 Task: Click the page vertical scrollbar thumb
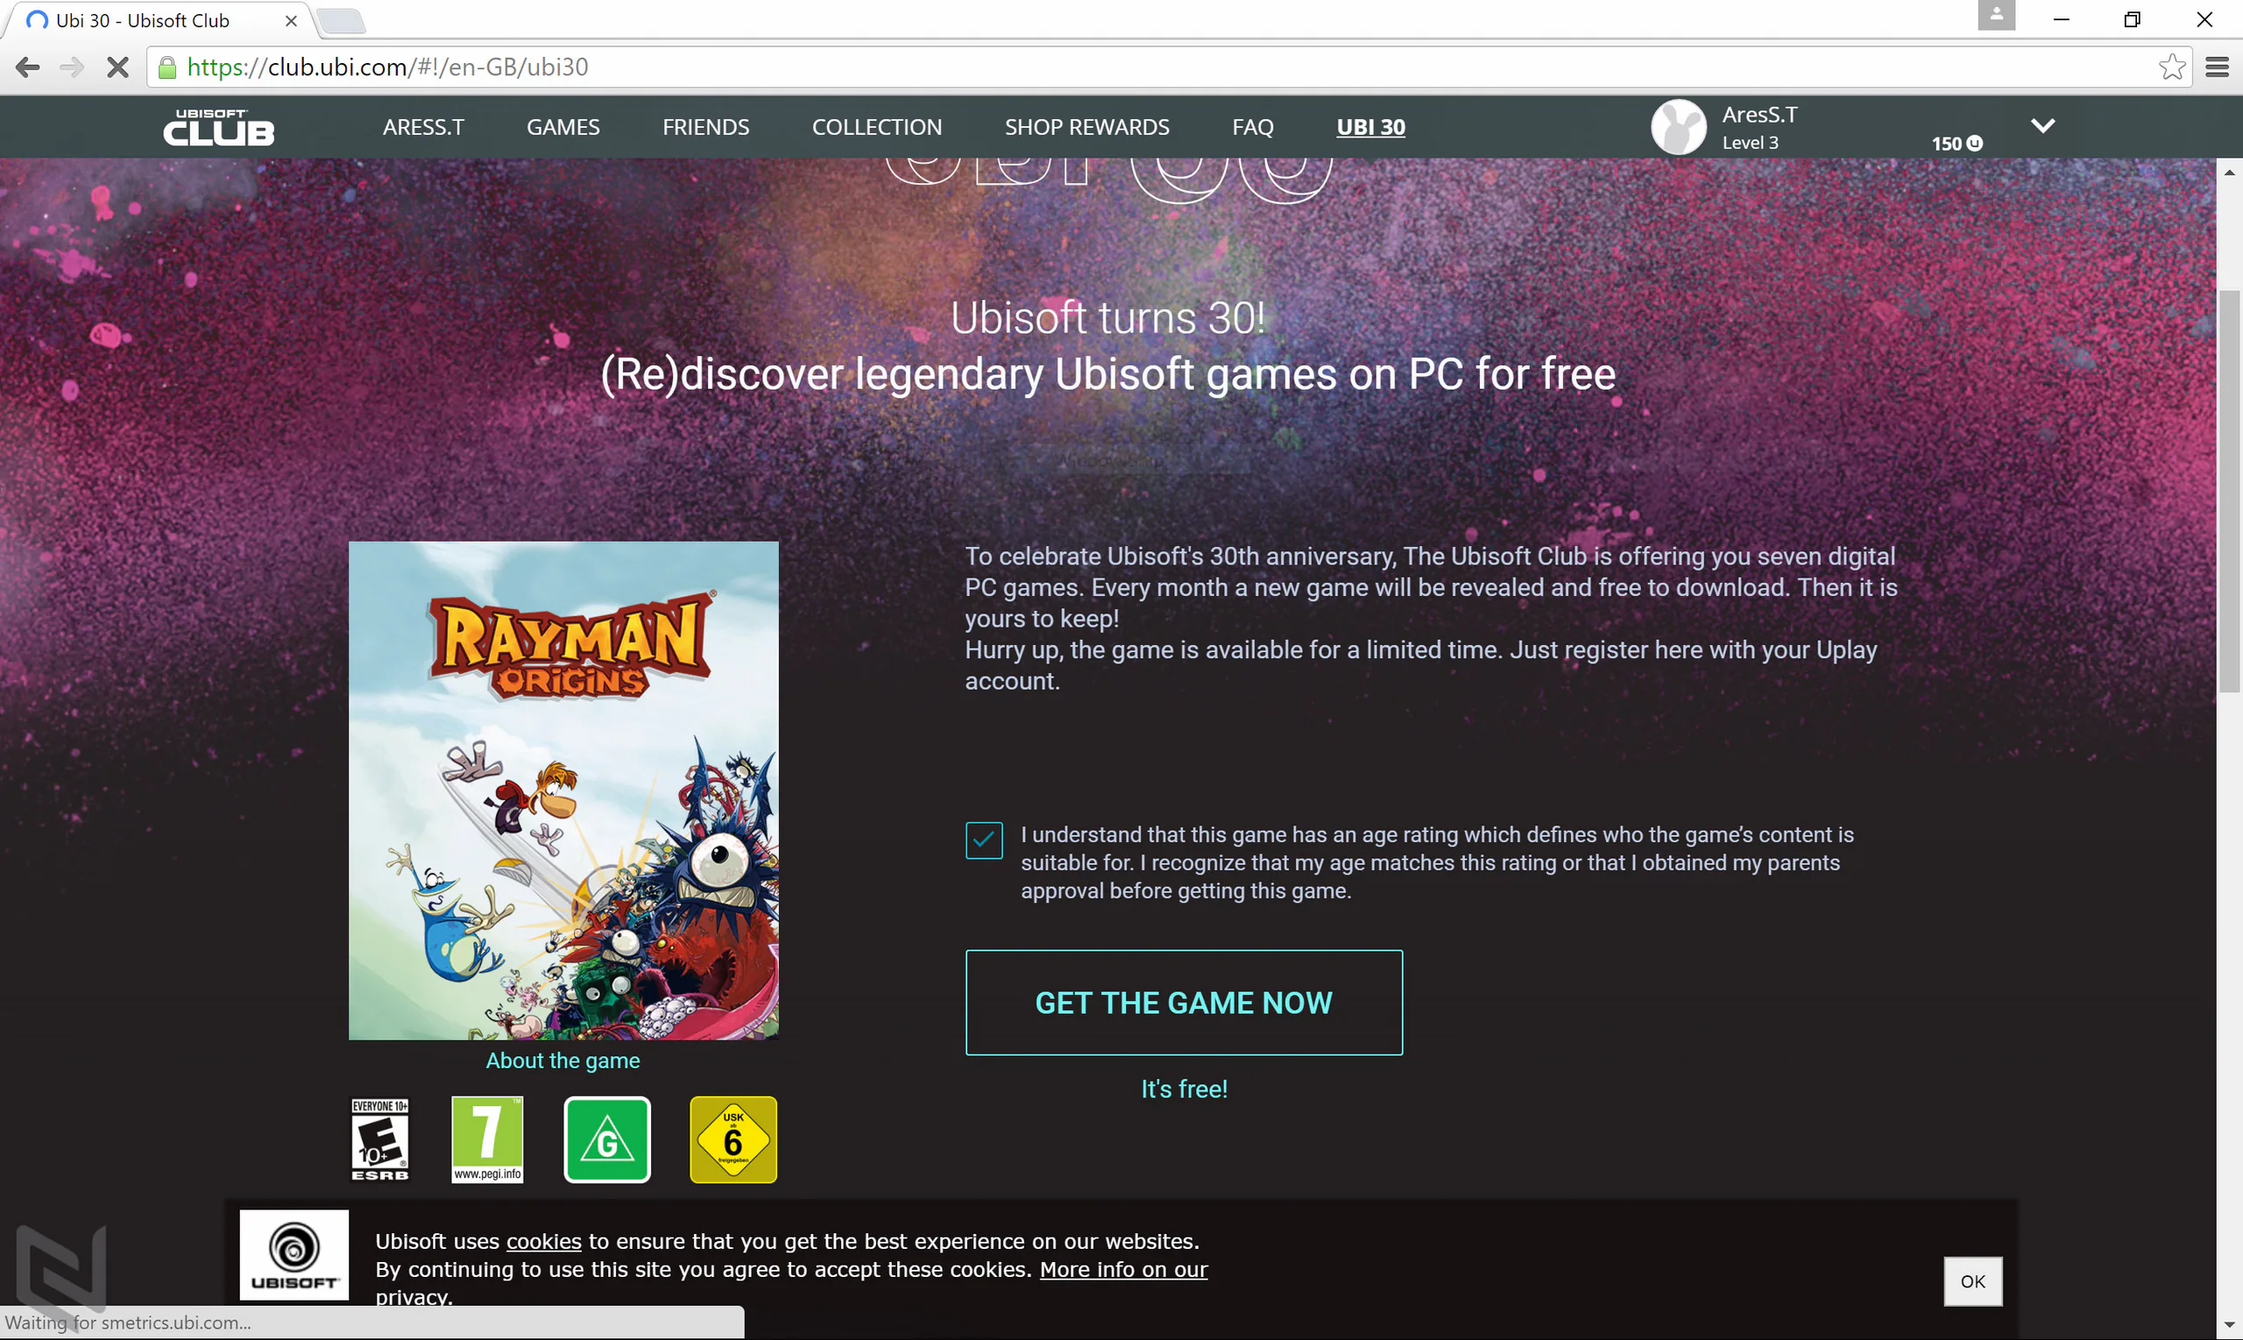(x=2230, y=491)
